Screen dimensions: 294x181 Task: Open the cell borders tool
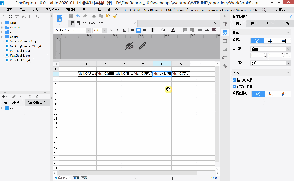coord(153,30)
